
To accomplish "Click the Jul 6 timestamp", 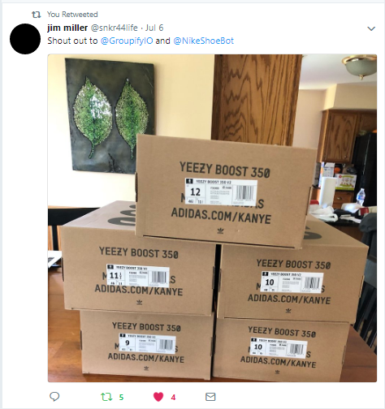I will [x=154, y=28].
